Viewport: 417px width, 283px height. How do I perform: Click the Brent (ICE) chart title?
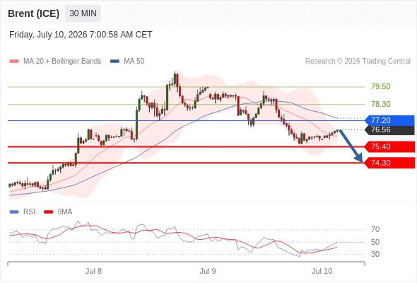pos(33,13)
